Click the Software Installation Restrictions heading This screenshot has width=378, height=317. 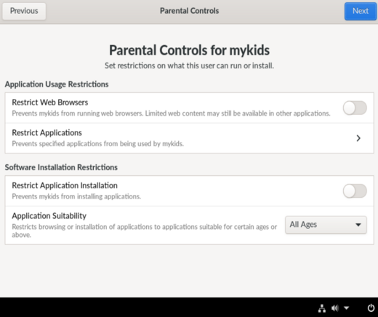click(x=61, y=167)
